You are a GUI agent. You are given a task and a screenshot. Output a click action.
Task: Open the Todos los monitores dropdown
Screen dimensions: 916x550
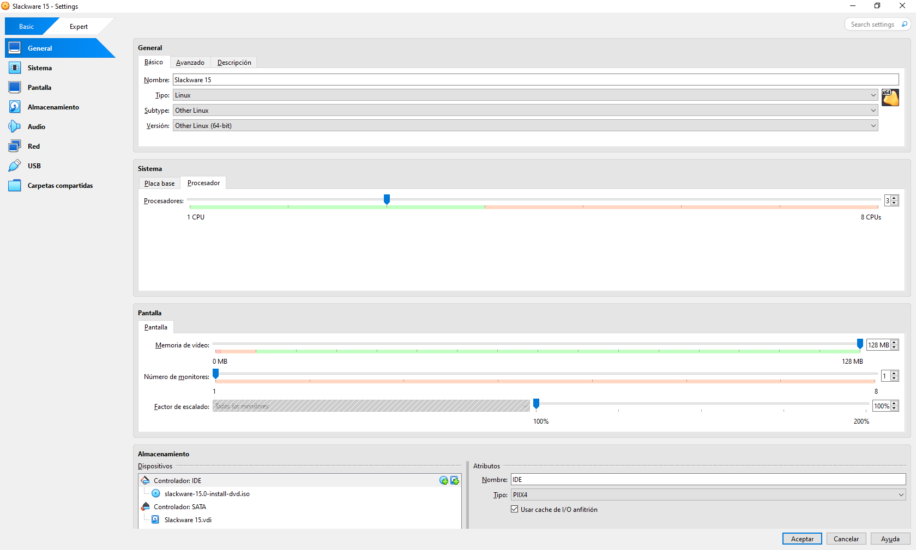371,406
